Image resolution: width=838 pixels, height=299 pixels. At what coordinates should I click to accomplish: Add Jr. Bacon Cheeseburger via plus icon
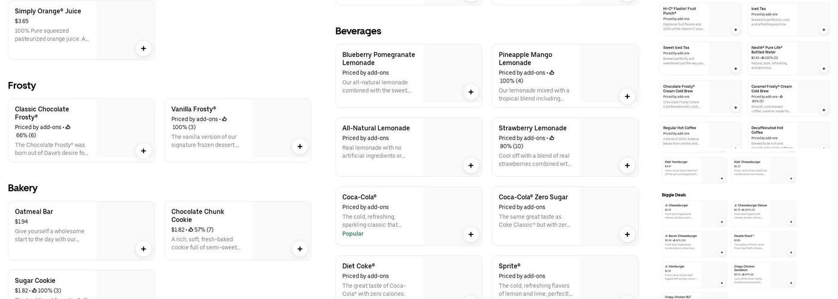pos(722,252)
